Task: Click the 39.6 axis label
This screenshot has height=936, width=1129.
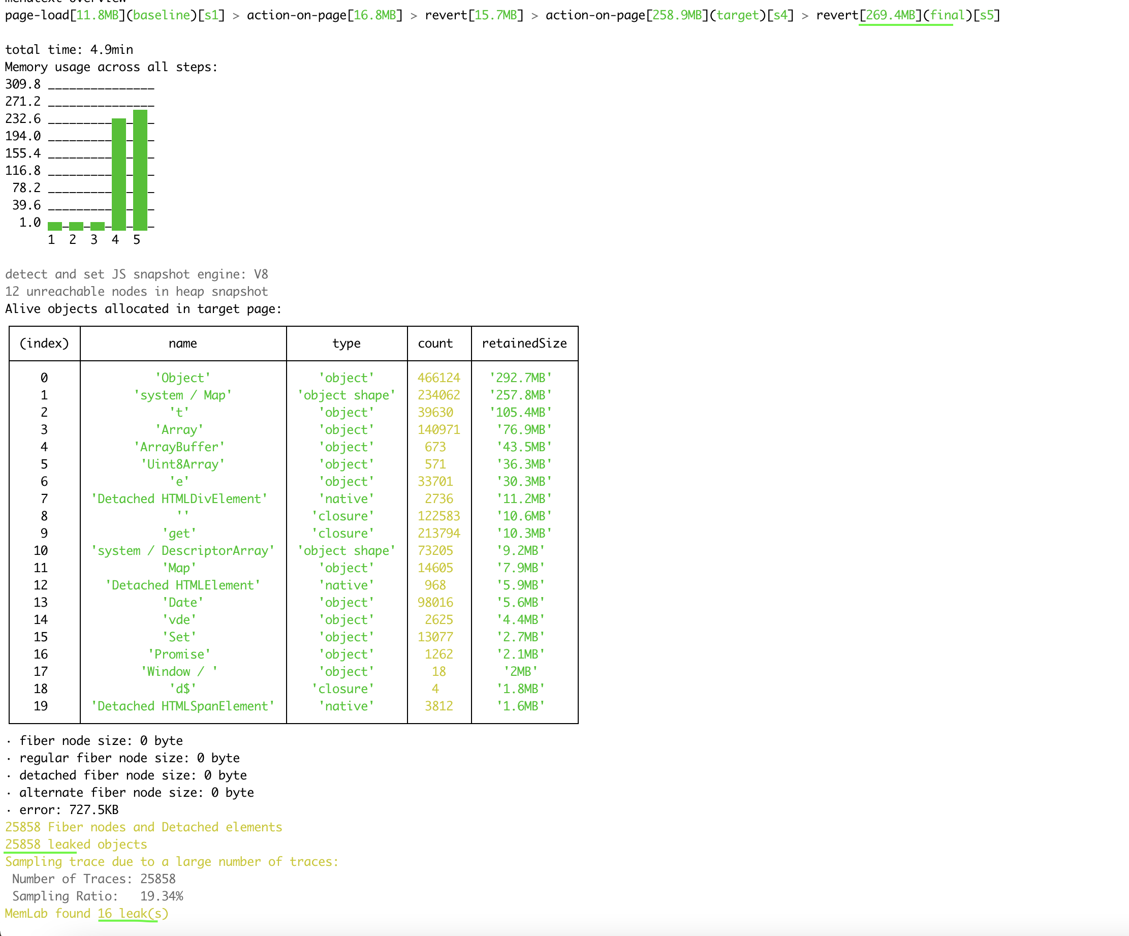Action: pyautogui.click(x=26, y=205)
